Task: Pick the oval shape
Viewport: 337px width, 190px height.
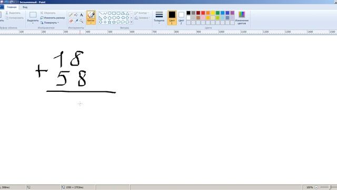Action: click(x=110, y=13)
